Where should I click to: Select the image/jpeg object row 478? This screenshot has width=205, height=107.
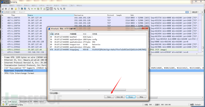tap(98, 49)
